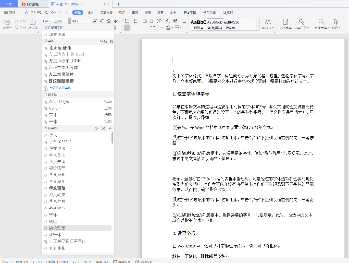Viewport: 349px width, 263px height.
Task: Toggle align right button
Action: (x=140, y=28)
